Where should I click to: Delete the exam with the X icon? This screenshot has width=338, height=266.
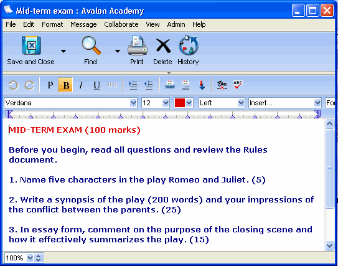pyautogui.click(x=163, y=45)
